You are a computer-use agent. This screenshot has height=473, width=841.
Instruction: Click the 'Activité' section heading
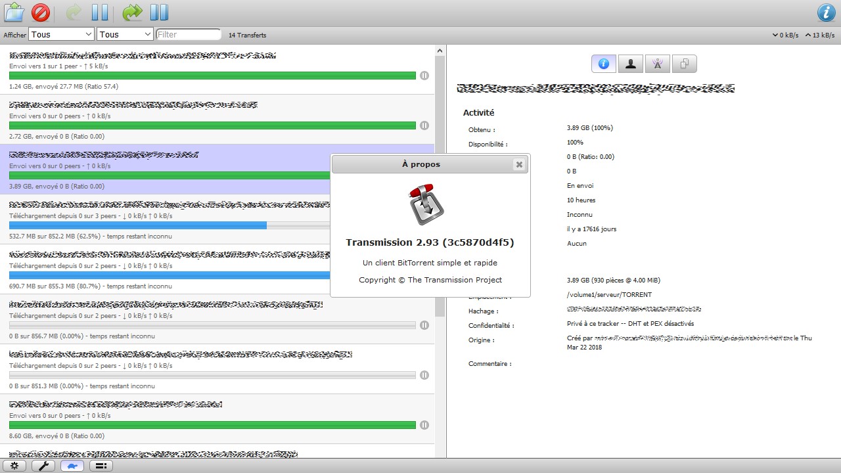[478, 113]
